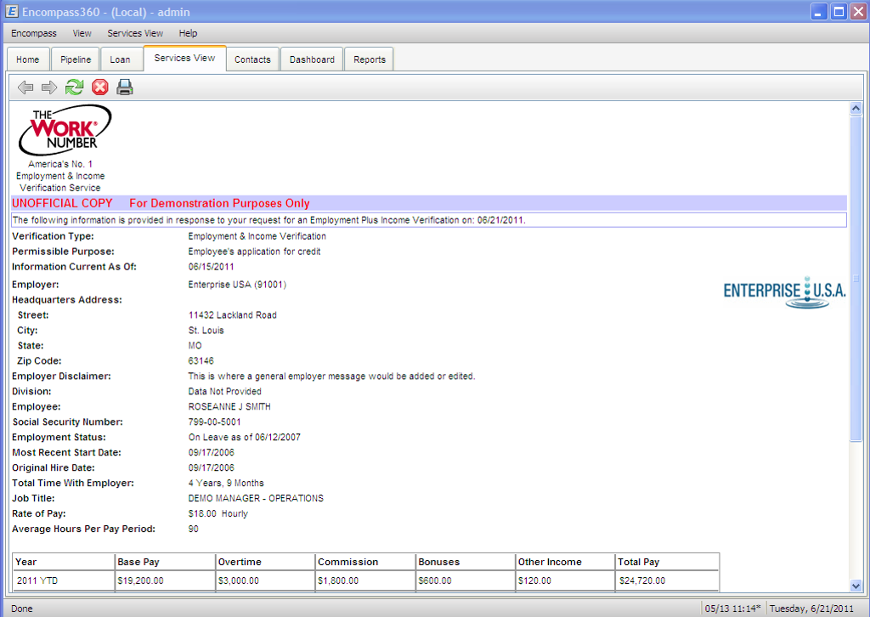Screen dimensions: 870x617
Task: Click '4 Years, 9 Months' value
Action: tap(226, 483)
